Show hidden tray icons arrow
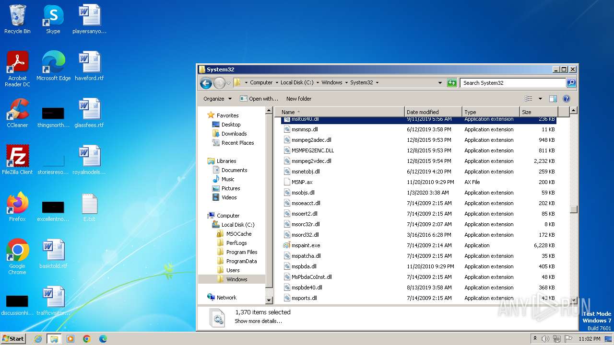The width and height of the screenshot is (614, 345). click(x=535, y=339)
